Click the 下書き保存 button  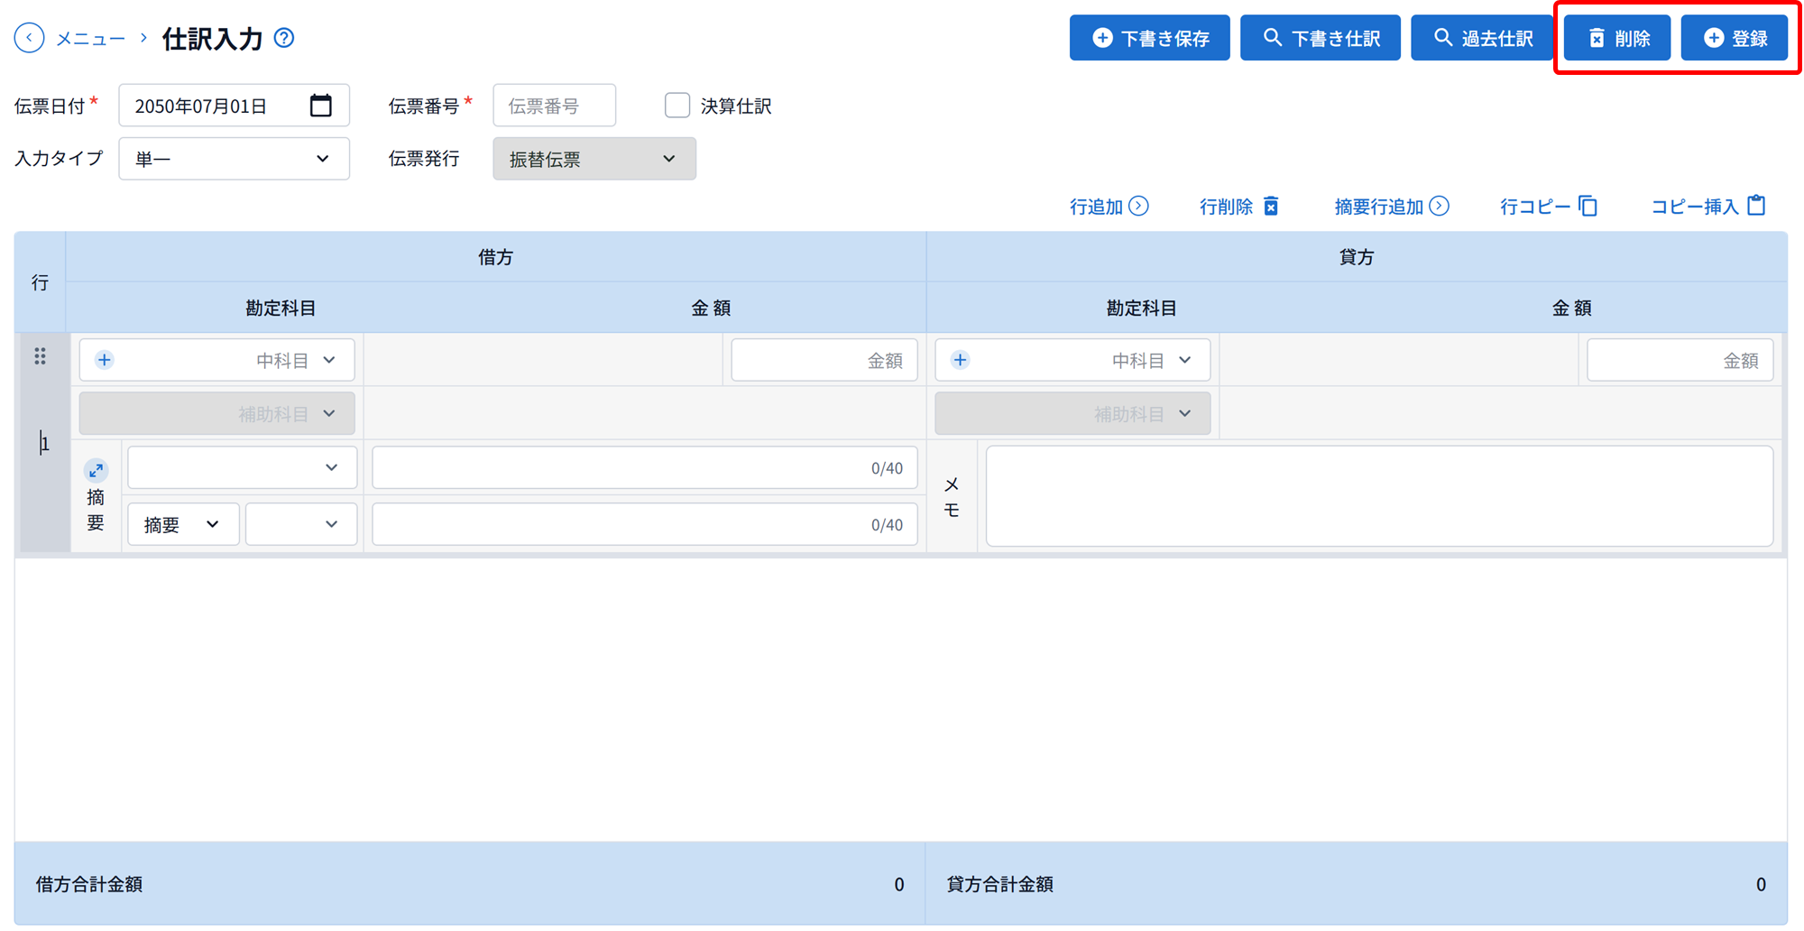pyautogui.click(x=1150, y=38)
